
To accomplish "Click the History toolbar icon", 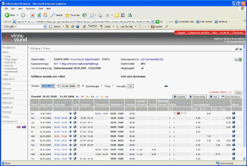I will pyautogui.click(x=84, y=15).
